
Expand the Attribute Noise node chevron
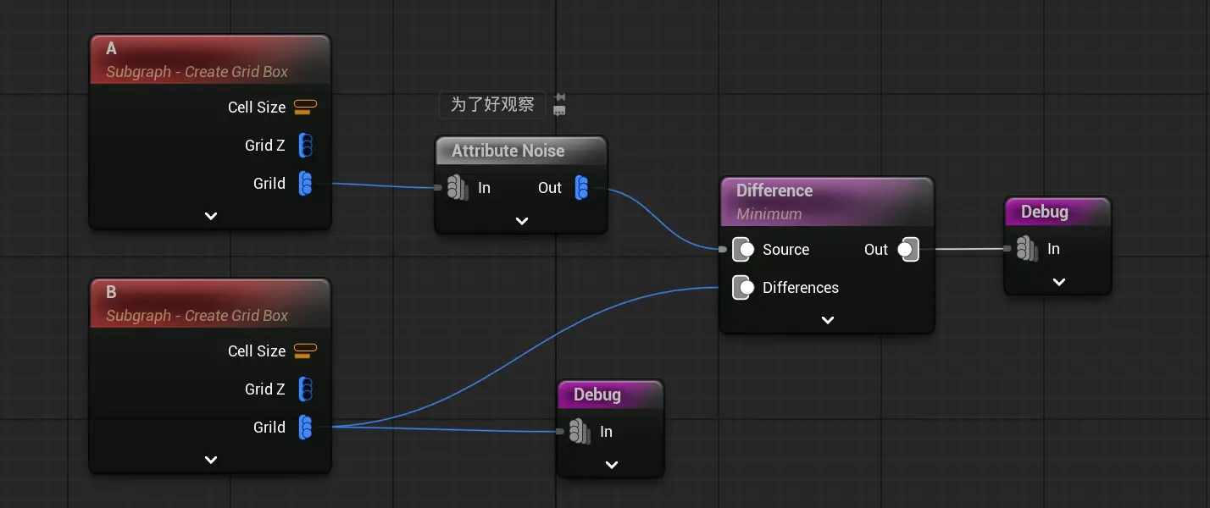point(522,221)
